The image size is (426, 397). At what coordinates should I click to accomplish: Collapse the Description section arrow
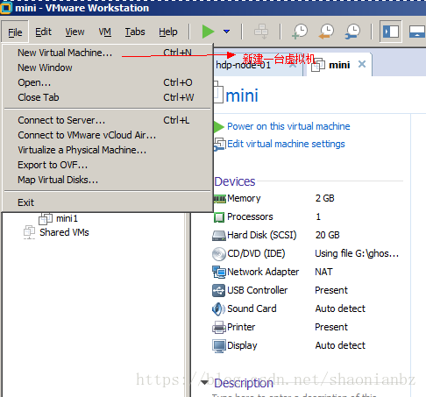pyautogui.click(x=204, y=382)
